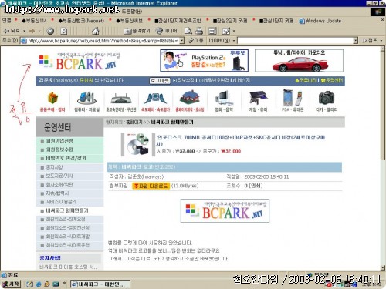Screen dimensions: 386x289
Task: Open the 공동구매·장터 gift box category
Action: pos(52,102)
